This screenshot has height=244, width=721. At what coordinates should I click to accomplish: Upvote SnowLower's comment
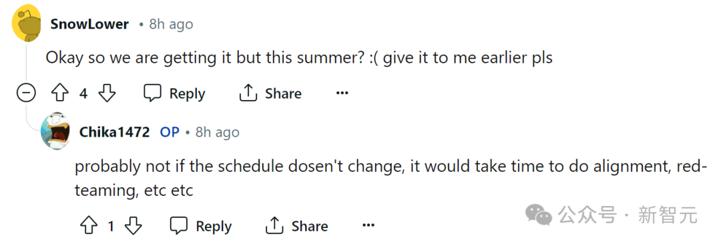coord(60,94)
